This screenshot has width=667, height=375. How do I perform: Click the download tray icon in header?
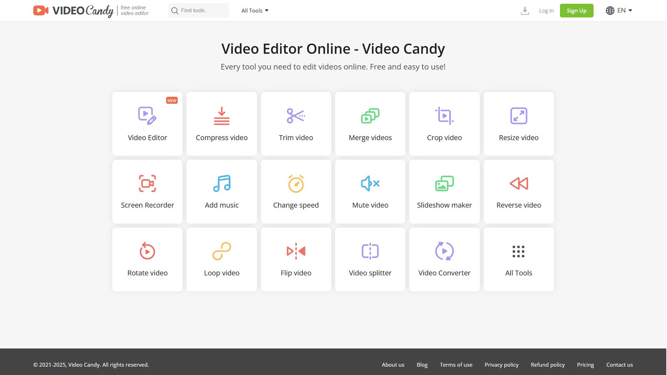525,11
